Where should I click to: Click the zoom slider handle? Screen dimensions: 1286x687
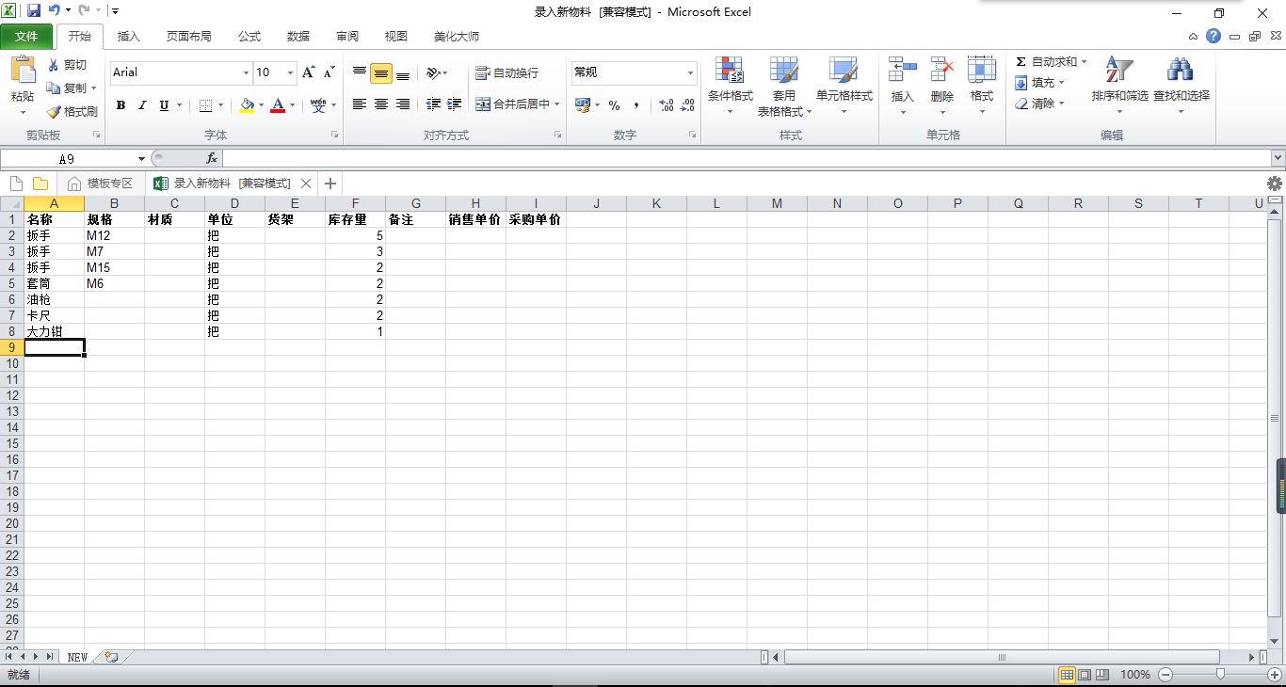[1220, 674]
